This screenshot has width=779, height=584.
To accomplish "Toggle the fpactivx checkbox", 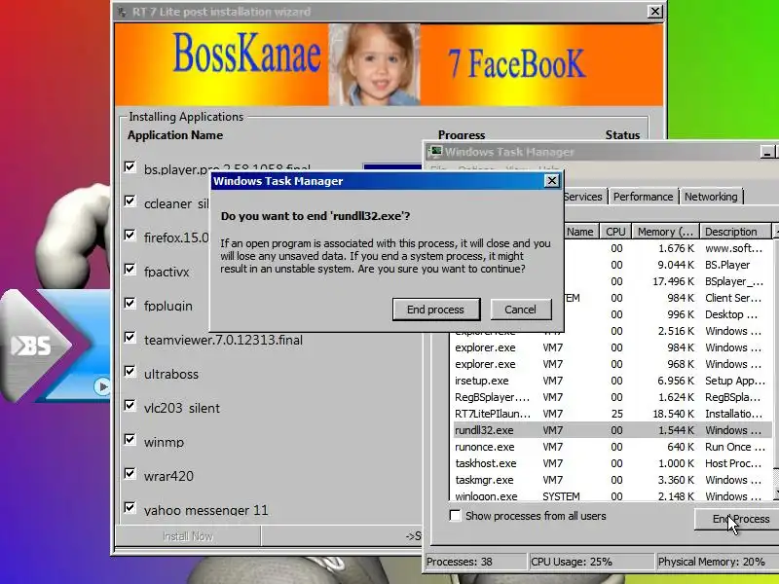I will [130, 270].
